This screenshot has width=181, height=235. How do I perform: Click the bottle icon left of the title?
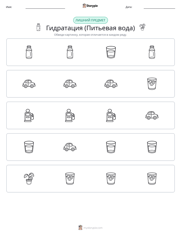coord(38,27)
